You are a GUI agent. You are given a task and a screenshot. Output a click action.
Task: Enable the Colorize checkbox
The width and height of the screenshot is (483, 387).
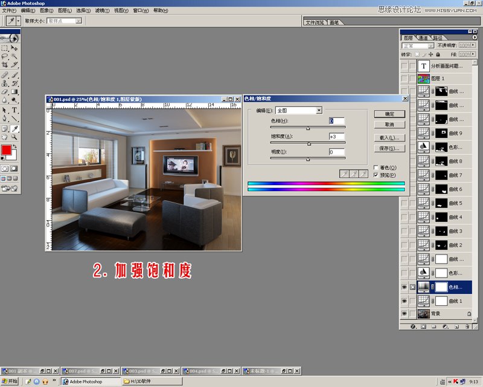[x=376, y=167]
